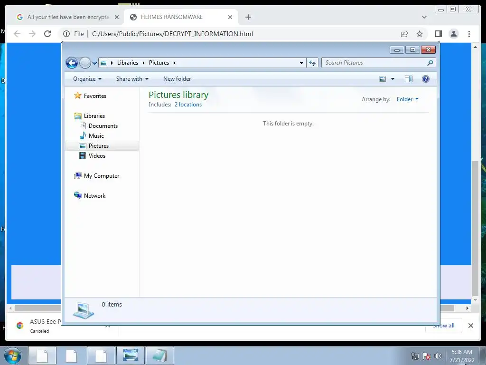Open the 2 locations link

188,105
